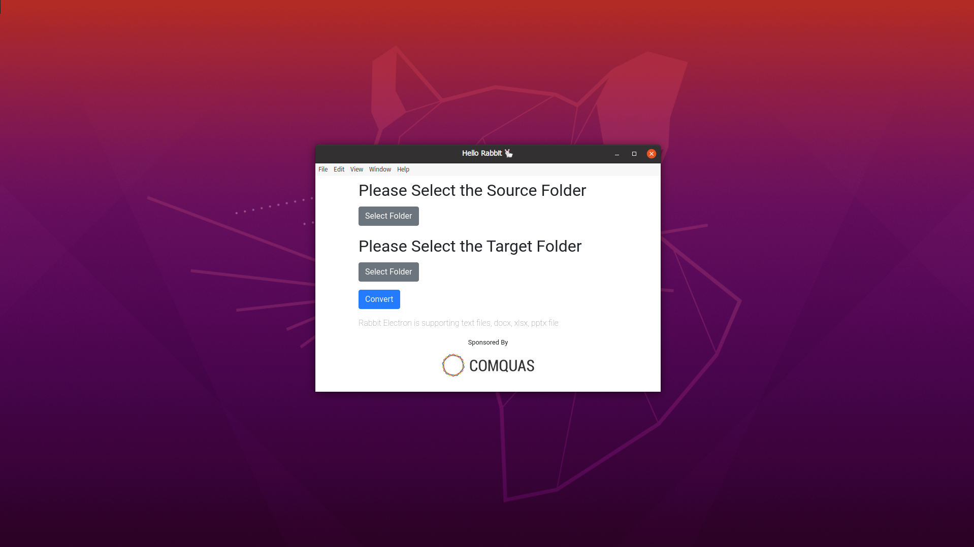Start conversion with the Convert button

[x=379, y=299]
